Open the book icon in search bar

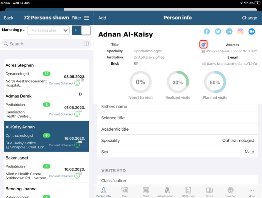click(86, 44)
